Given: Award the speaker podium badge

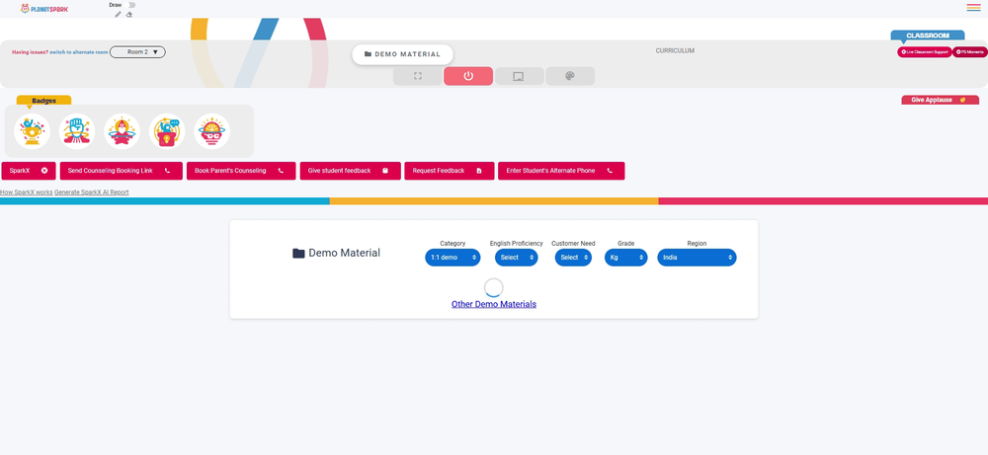Looking at the screenshot, I should pyautogui.click(x=167, y=131).
